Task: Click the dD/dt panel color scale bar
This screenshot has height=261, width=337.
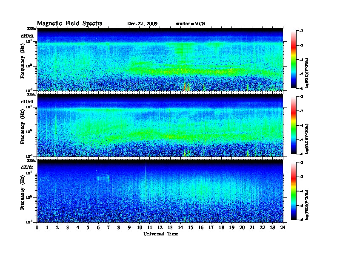Action: 294,125
